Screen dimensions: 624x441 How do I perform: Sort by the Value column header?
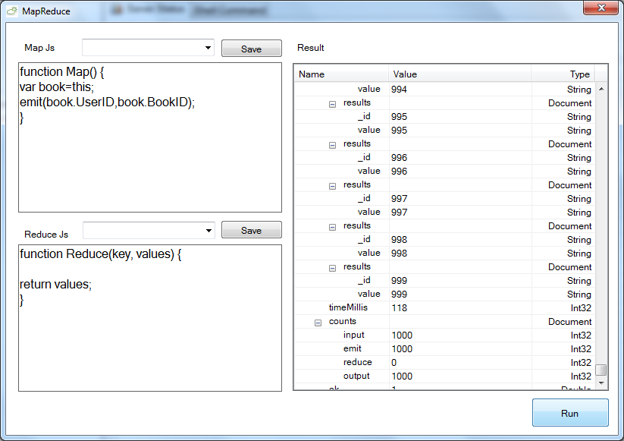[459, 74]
